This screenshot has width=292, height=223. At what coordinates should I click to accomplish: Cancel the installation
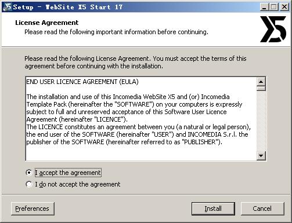coord(262,209)
